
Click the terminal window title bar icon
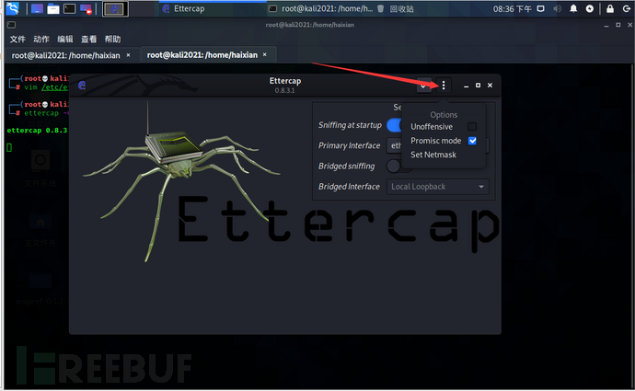[11, 25]
